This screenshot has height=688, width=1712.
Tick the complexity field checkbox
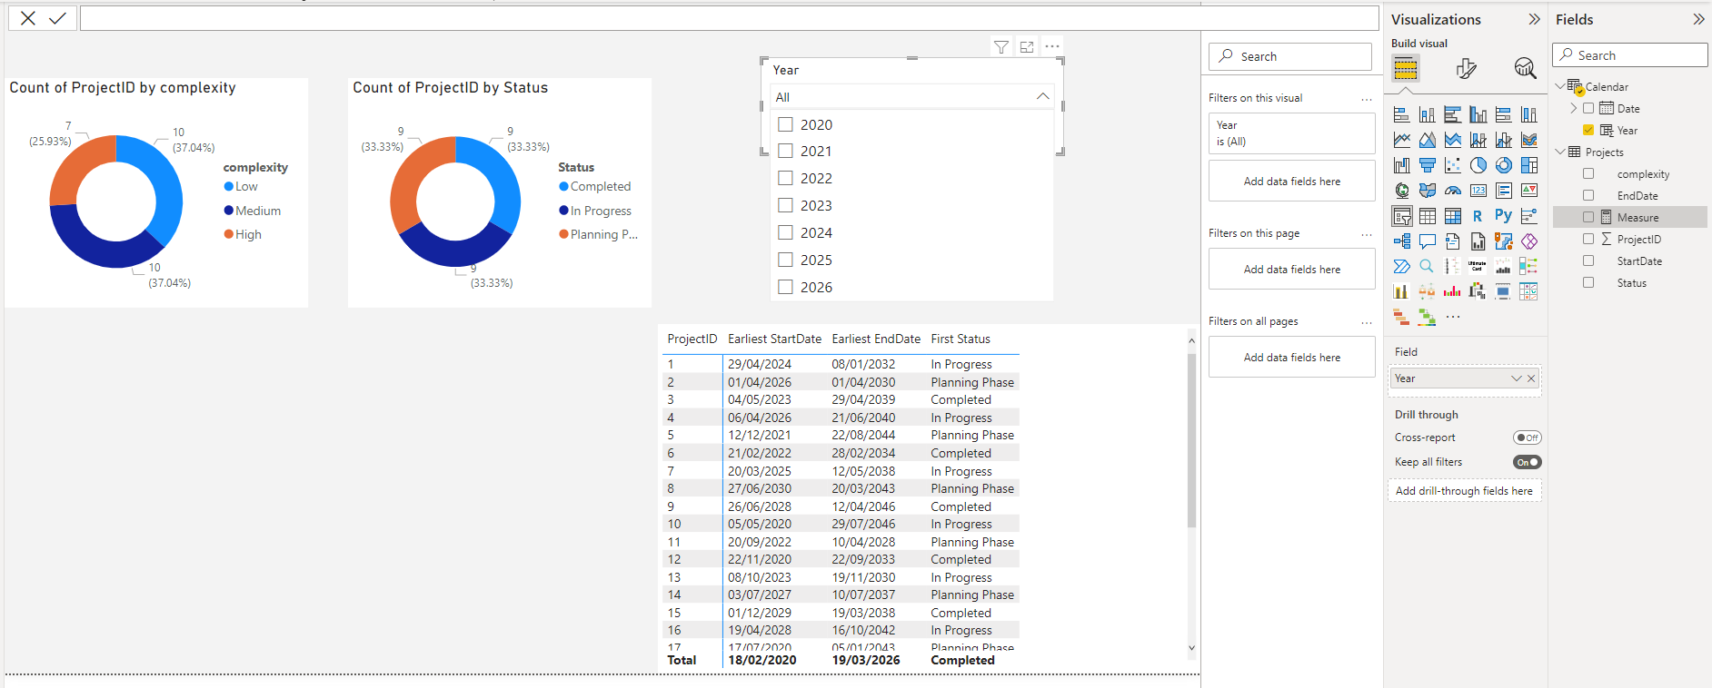pos(1588,173)
